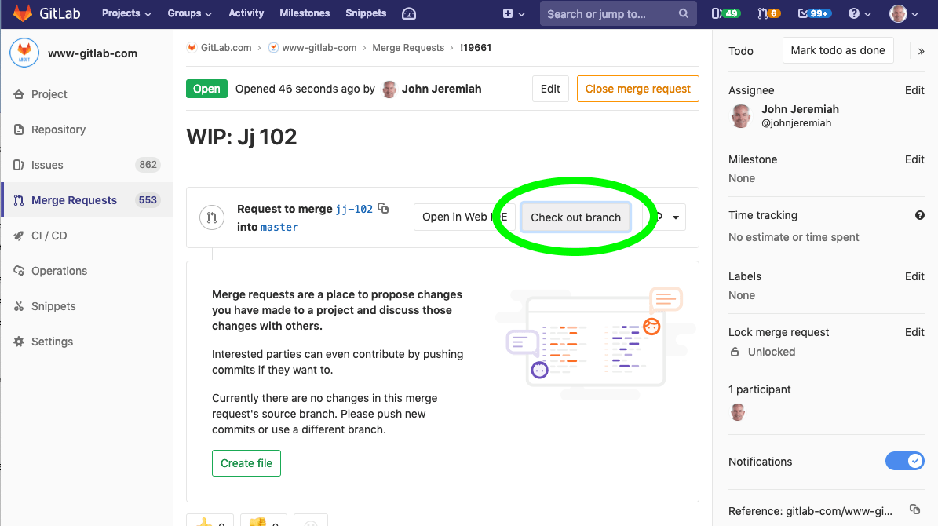Click the master target branch link
The image size is (938, 526).
279,228
